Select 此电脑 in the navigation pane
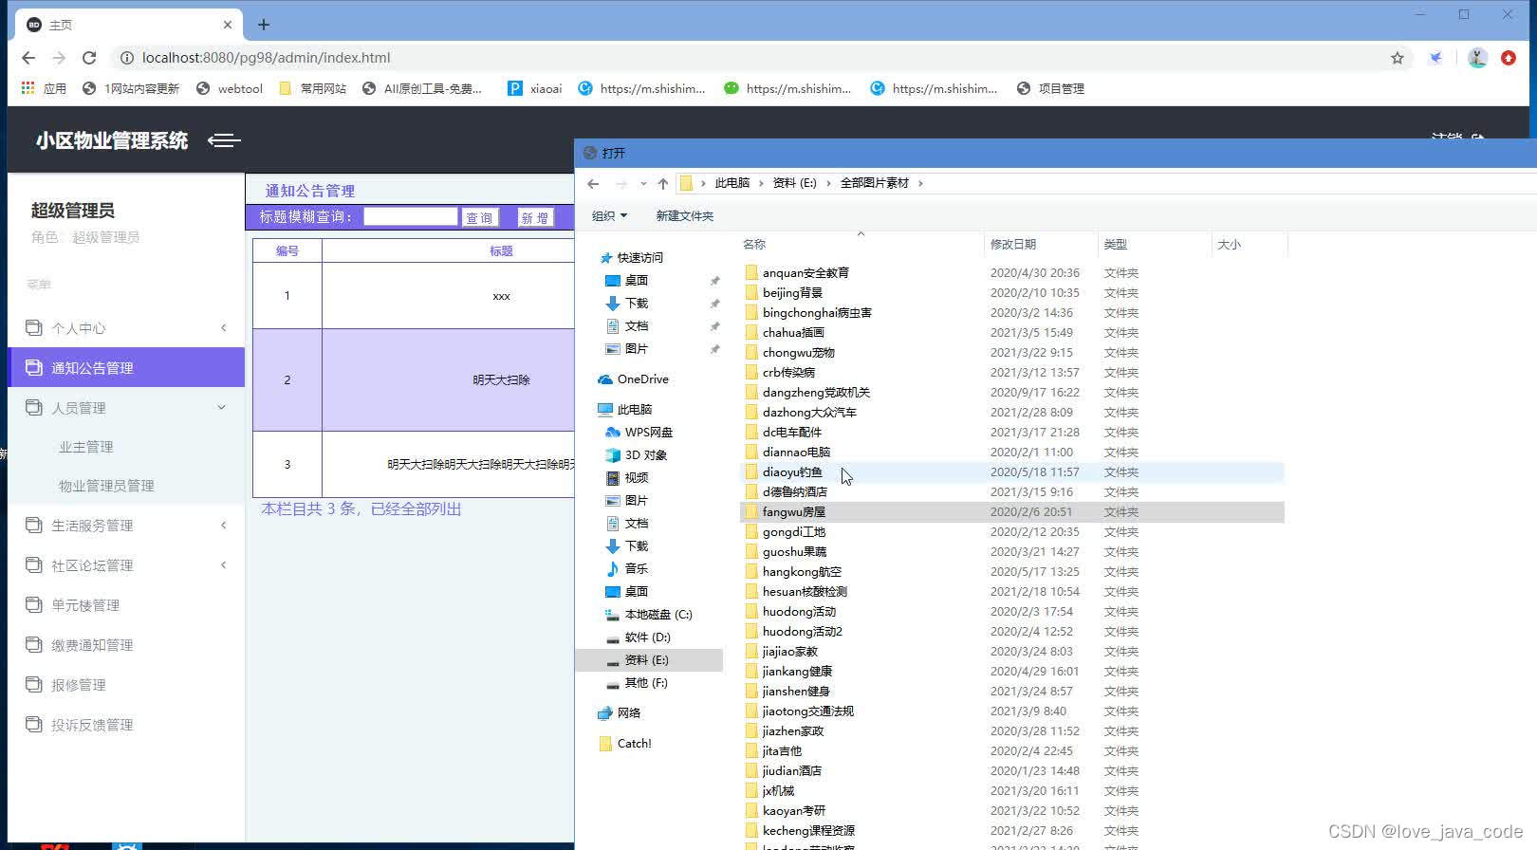1537x850 pixels. tap(625, 410)
